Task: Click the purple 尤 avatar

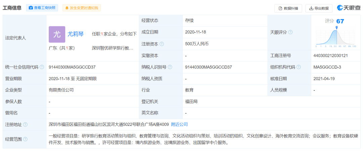Action: [57, 34]
